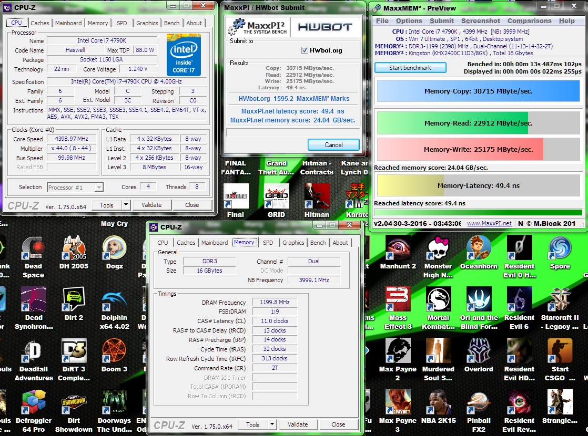Click the Memory-Latency result bar
Image resolution: width=588 pixels, height=436 pixels.
coord(479,186)
